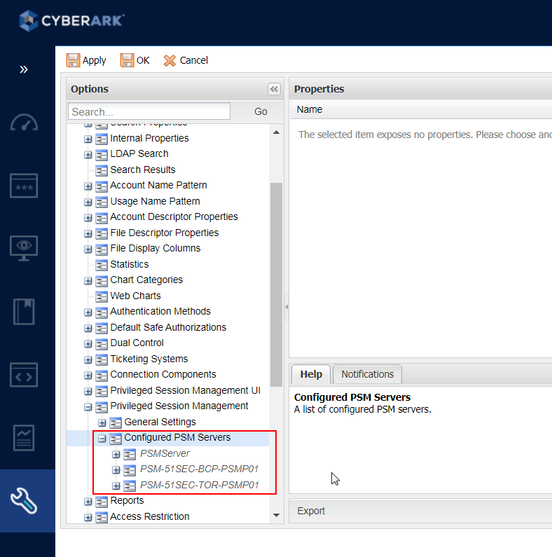Select Chart Categories tree item

146,280
